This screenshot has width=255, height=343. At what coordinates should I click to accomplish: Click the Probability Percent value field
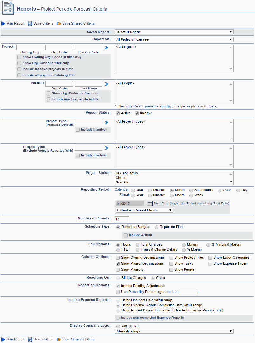188,292
